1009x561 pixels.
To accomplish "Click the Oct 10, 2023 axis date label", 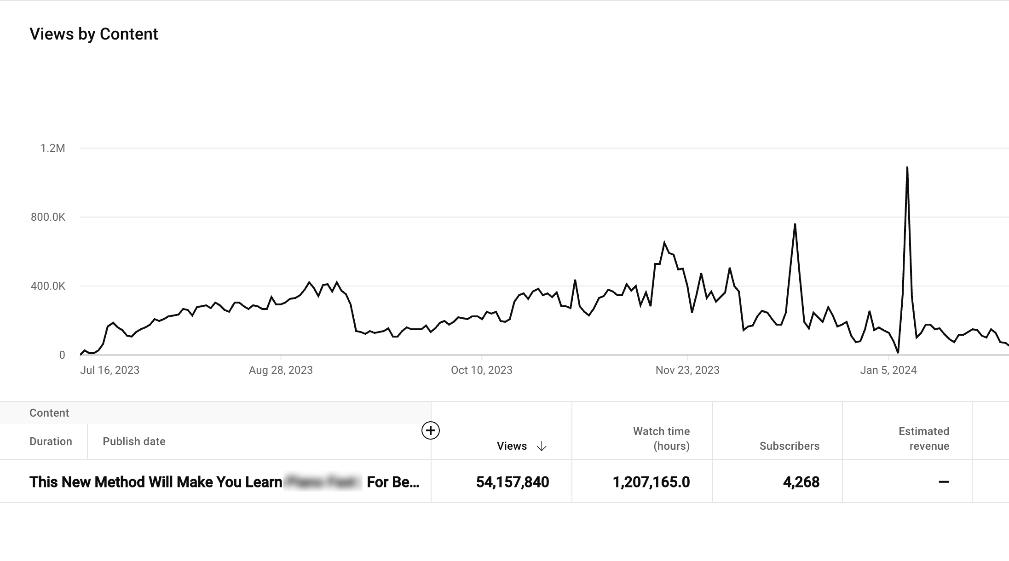I will click(x=481, y=370).
